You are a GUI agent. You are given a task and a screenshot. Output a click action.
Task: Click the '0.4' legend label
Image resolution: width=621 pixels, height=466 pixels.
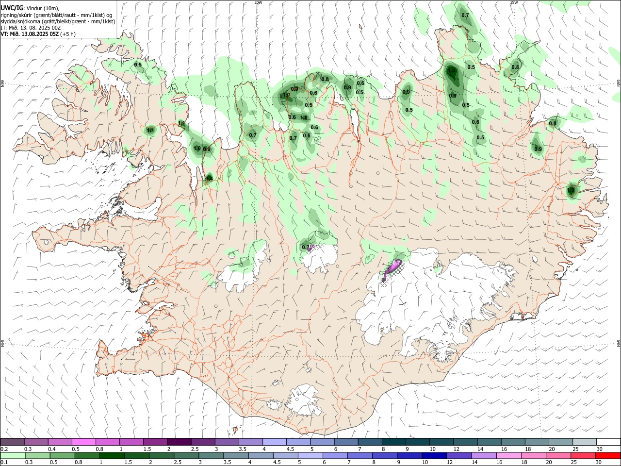52,449
